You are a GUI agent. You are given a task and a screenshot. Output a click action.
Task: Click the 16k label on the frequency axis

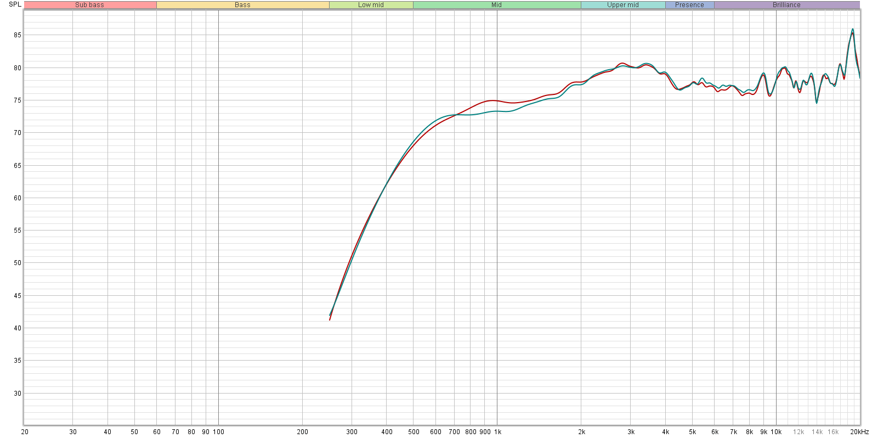click(833, 432)
